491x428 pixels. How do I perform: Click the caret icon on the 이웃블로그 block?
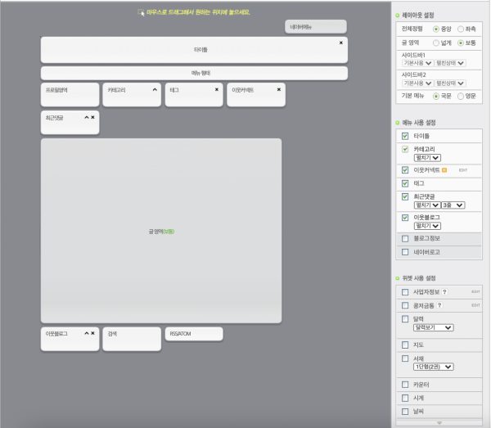point(86,334)
